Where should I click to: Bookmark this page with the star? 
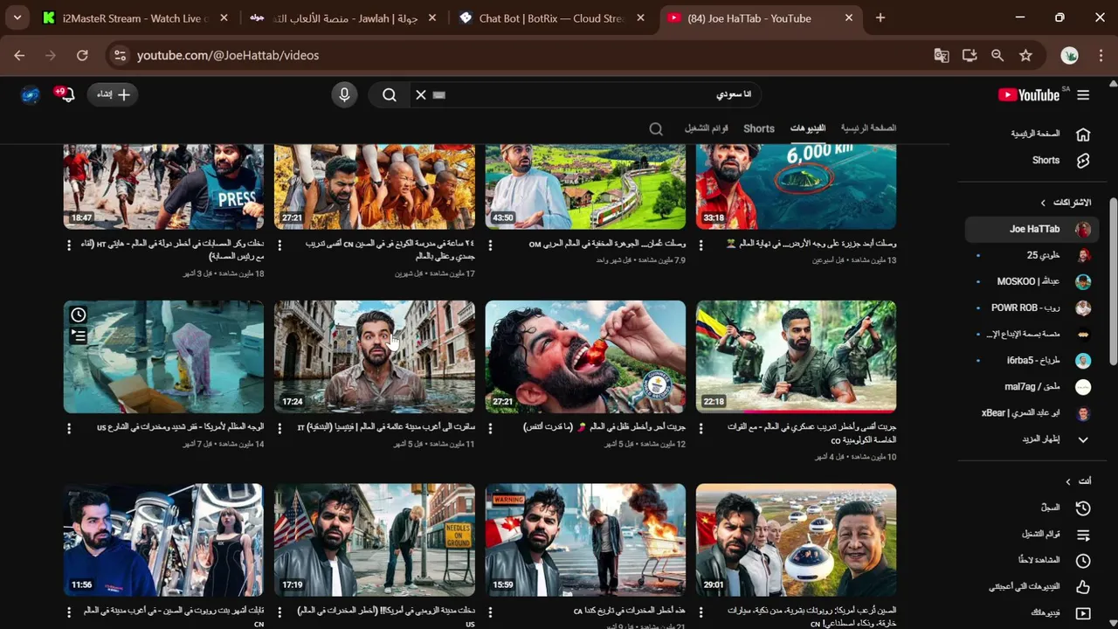point(1025,55)
